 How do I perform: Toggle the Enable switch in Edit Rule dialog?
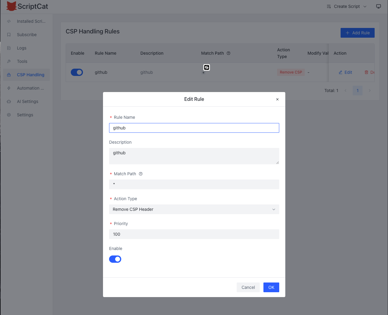(115, 259)
